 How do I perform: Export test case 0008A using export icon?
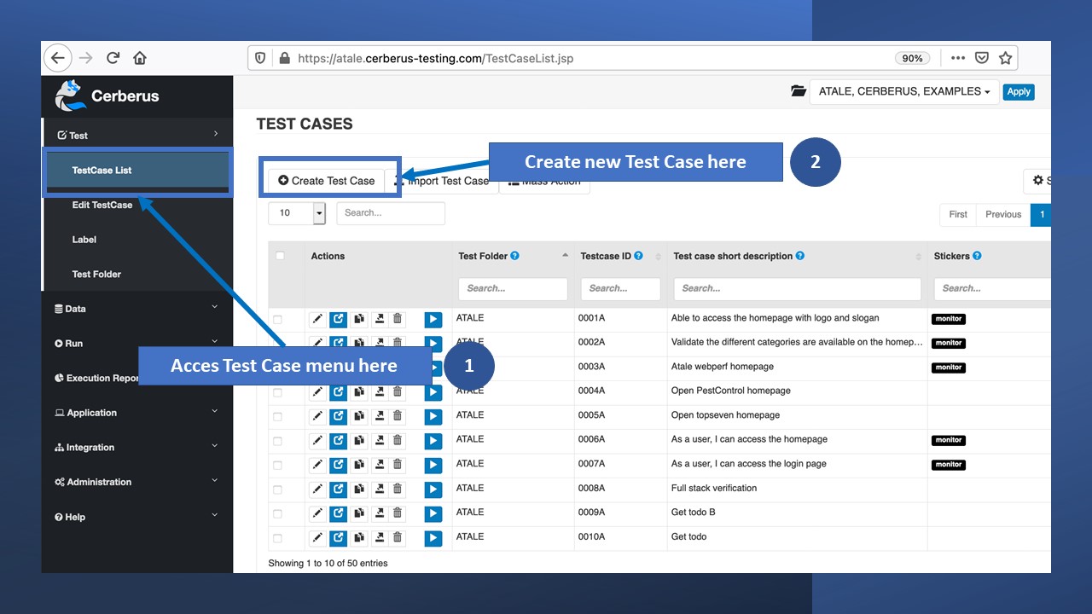point(380,489)
